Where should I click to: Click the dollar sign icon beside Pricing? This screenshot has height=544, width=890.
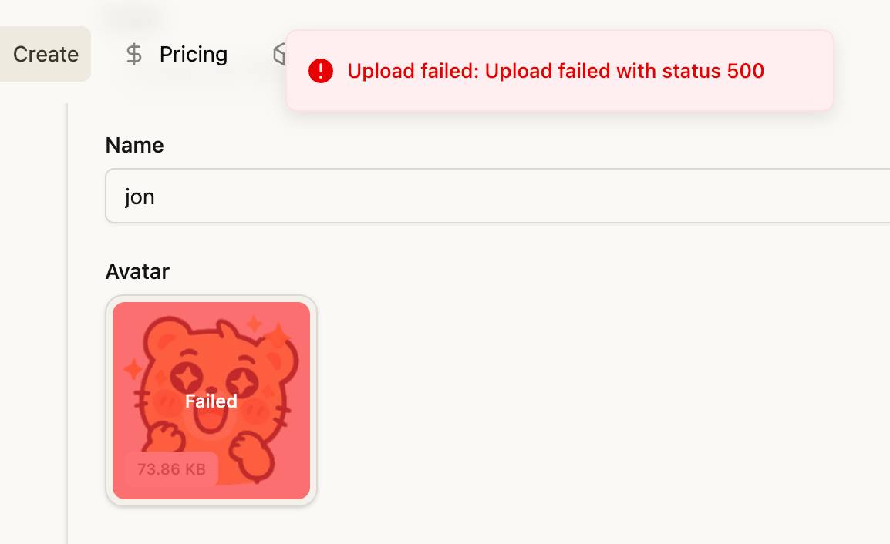134,54
